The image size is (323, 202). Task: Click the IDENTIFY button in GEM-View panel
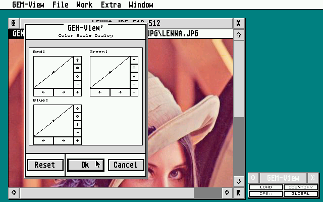301,187
